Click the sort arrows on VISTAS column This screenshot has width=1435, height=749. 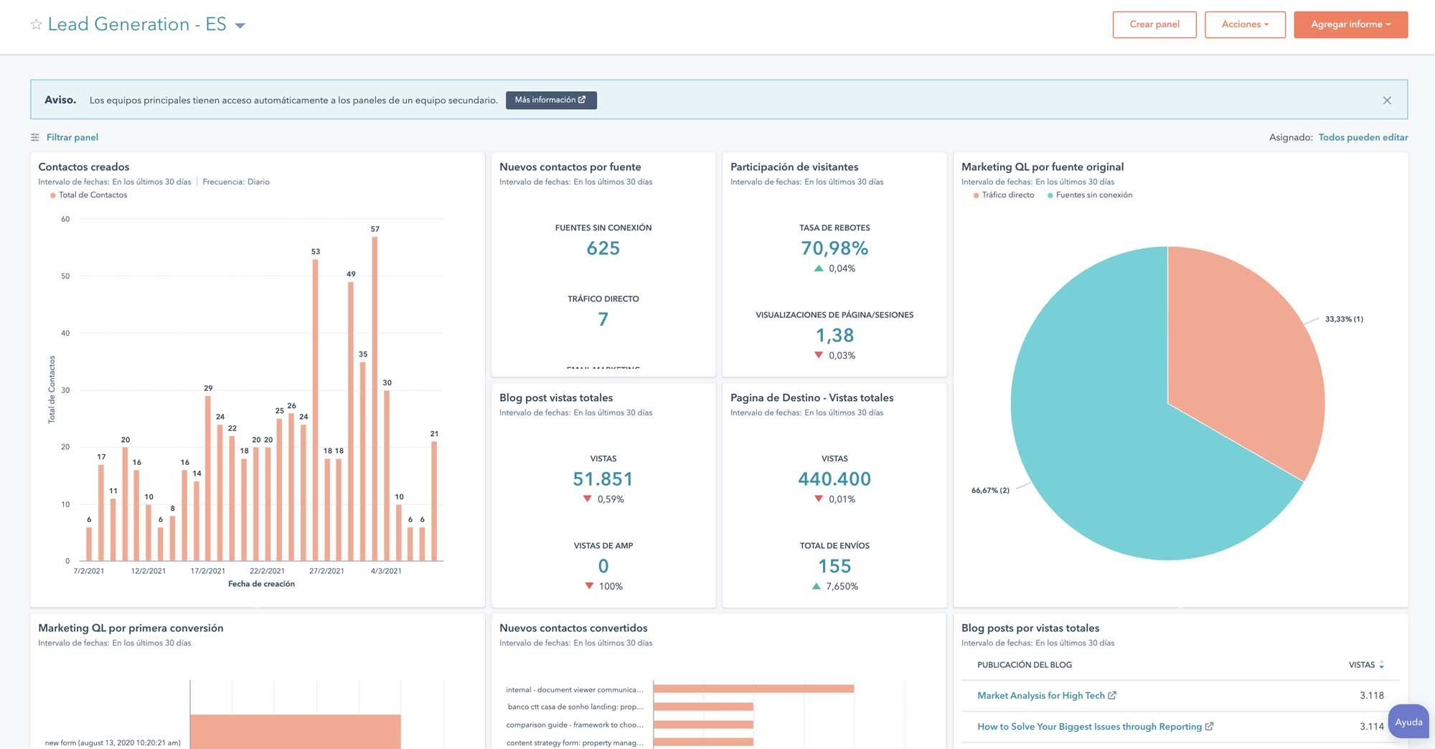click(x=1381, y=665)
